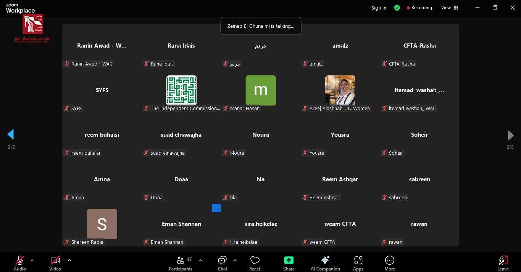Open the Participants panel
This screenshot has width=521, height=272.
point(181,263)
